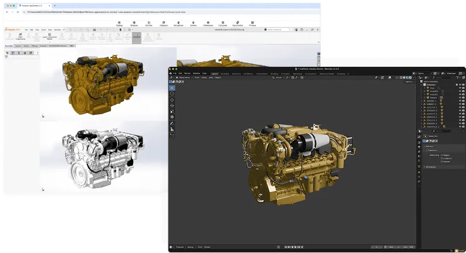Screen dimensions: 466x253
Task: Open the Object Mode dropdown
Action: (x=185, y=77)
